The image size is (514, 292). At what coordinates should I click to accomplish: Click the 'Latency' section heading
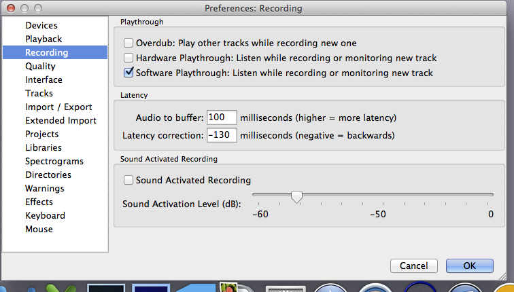pyautogui.click(x=134, y=95)
